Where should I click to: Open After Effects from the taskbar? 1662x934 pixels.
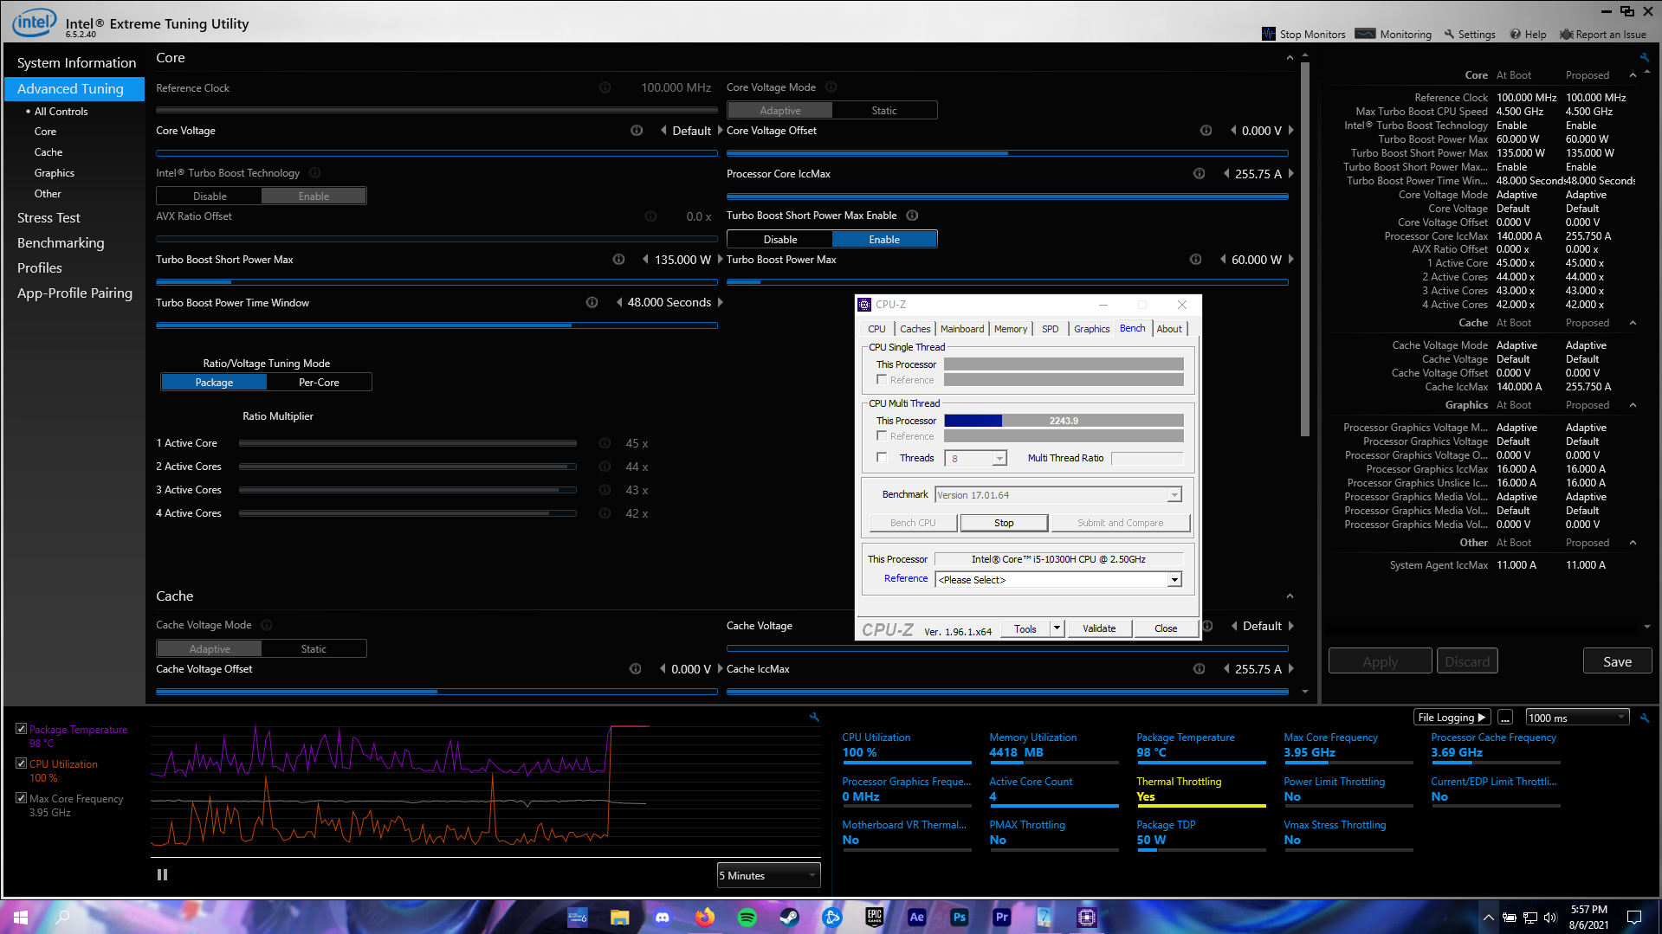coord(916,918)
